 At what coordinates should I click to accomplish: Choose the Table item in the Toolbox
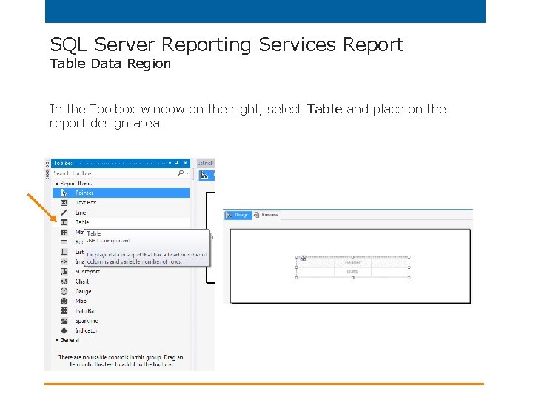click(x=121, y=222)
